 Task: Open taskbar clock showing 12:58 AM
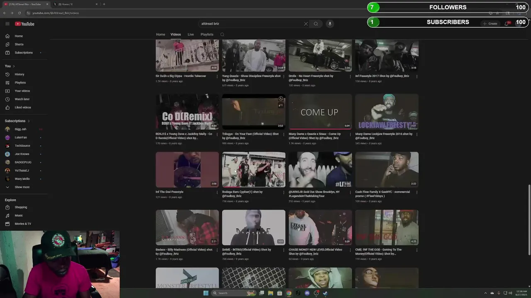point(521,293)
